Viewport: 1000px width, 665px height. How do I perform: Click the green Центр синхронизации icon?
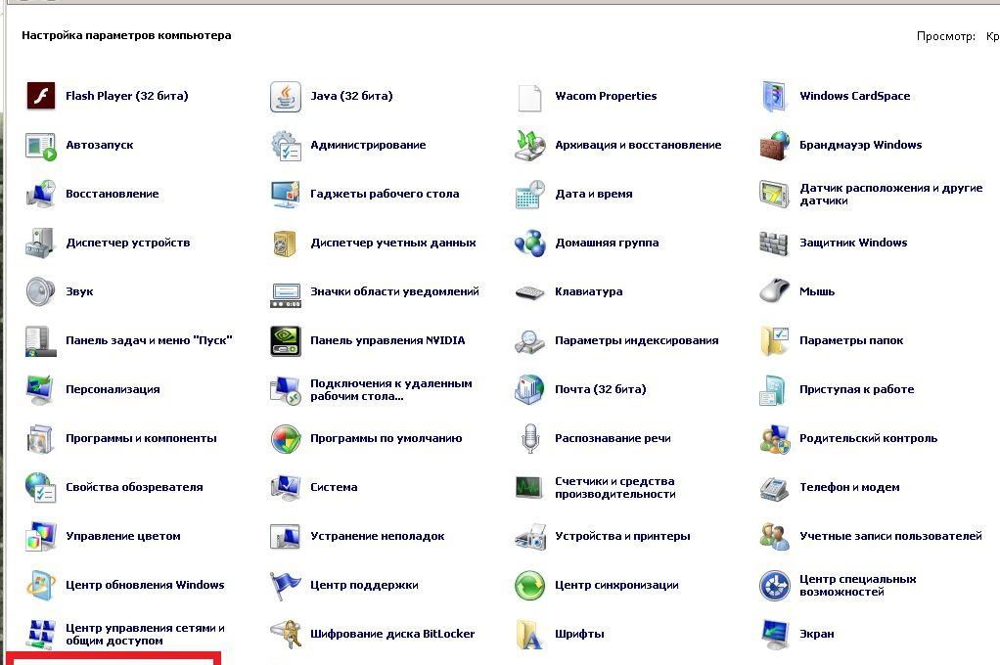pyautogui.click(x=530, y=586)
